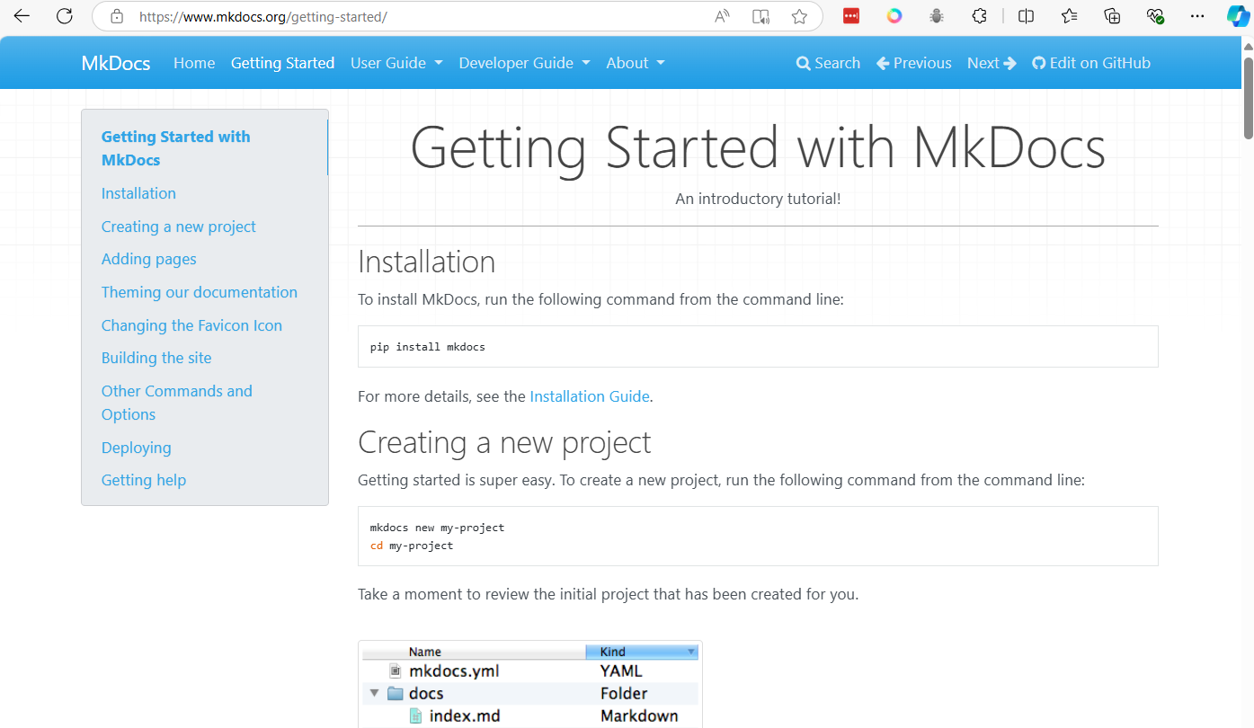1254x728 pixels.
Task: Toggle Split screen icon in toolbar
Action: pyautogui.click(x=1026, y=16)
